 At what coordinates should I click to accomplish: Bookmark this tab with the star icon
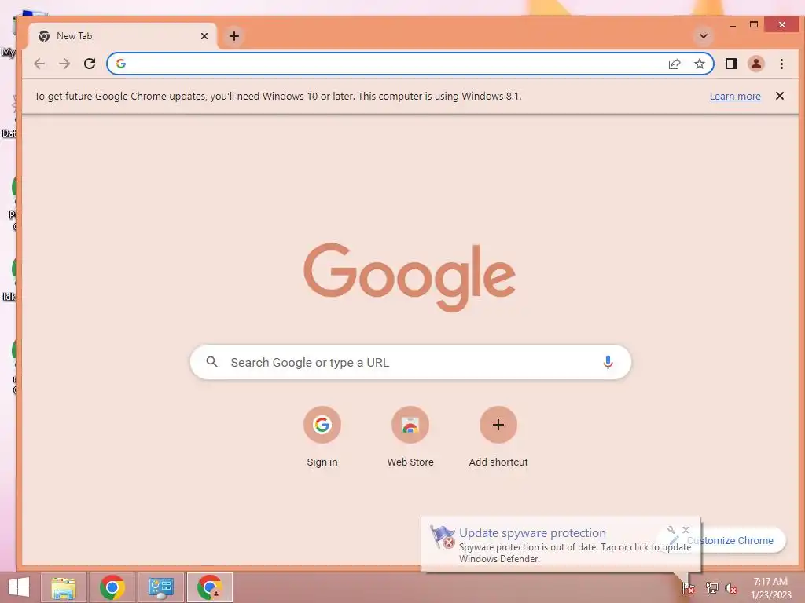coord(699,64)
